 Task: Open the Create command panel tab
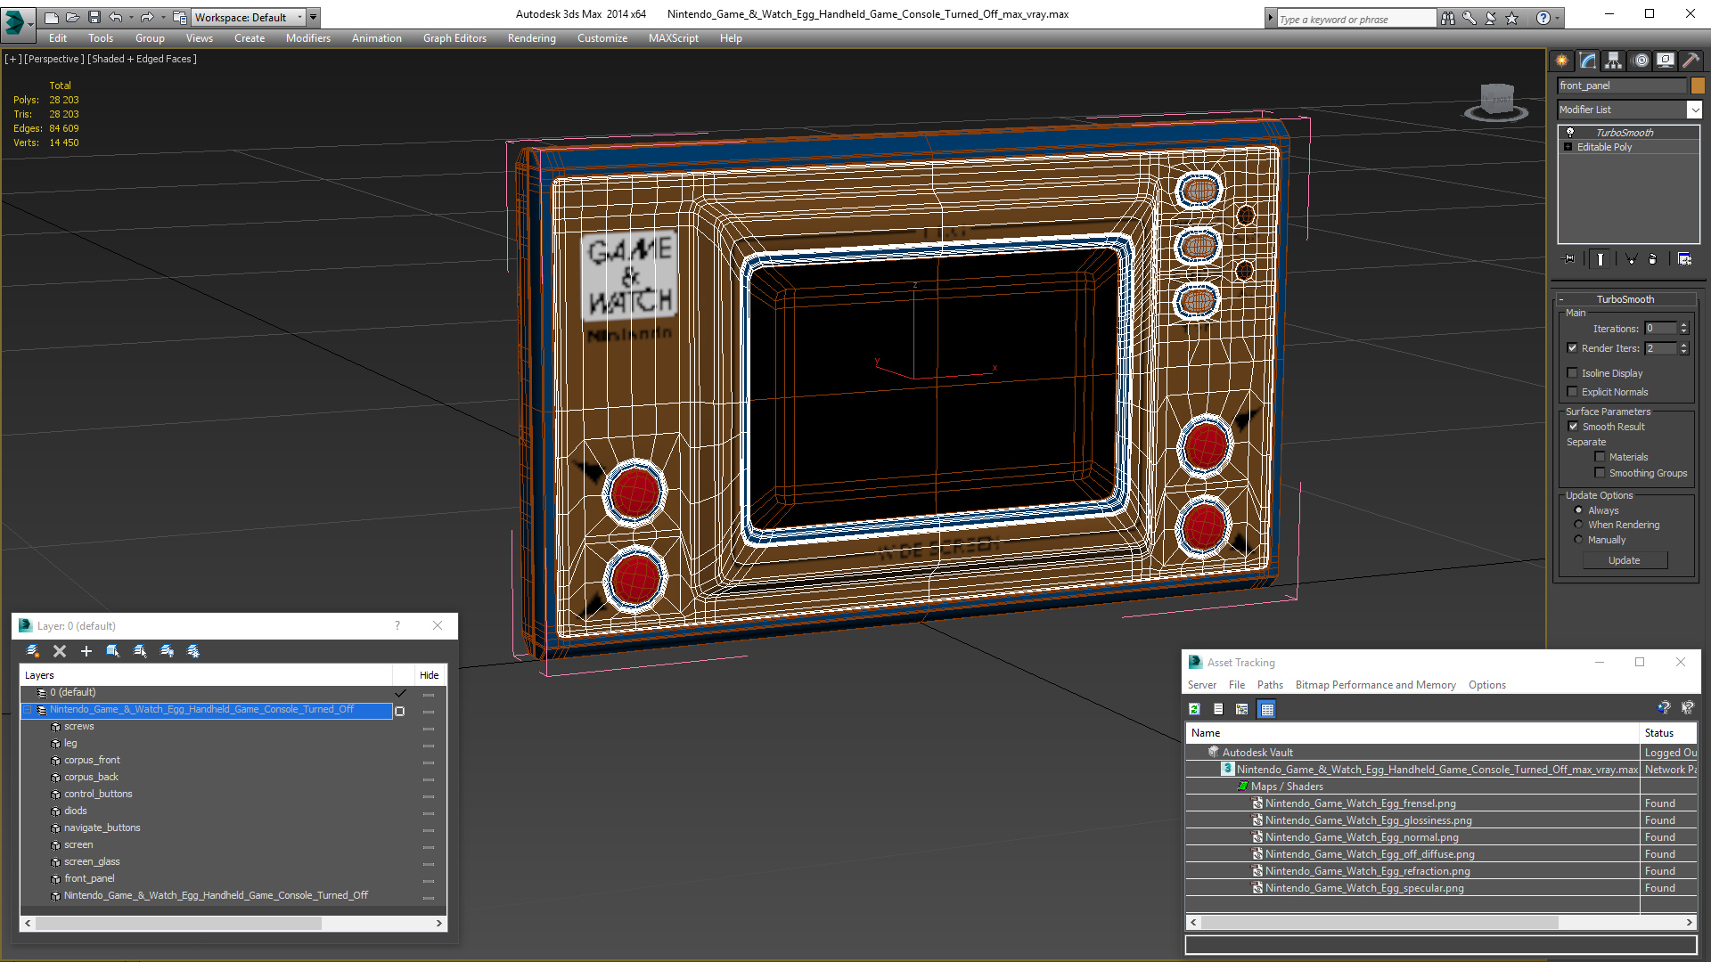(x=1561, y=61)
